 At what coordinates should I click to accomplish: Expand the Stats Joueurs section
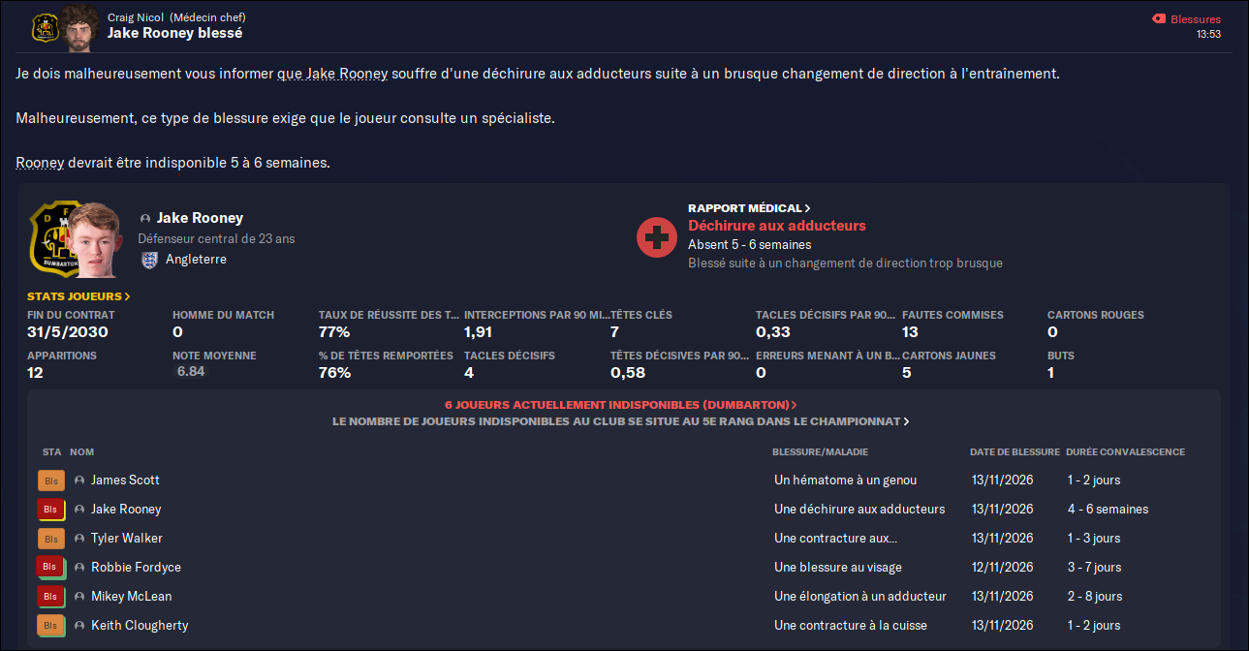coord(78,296)
